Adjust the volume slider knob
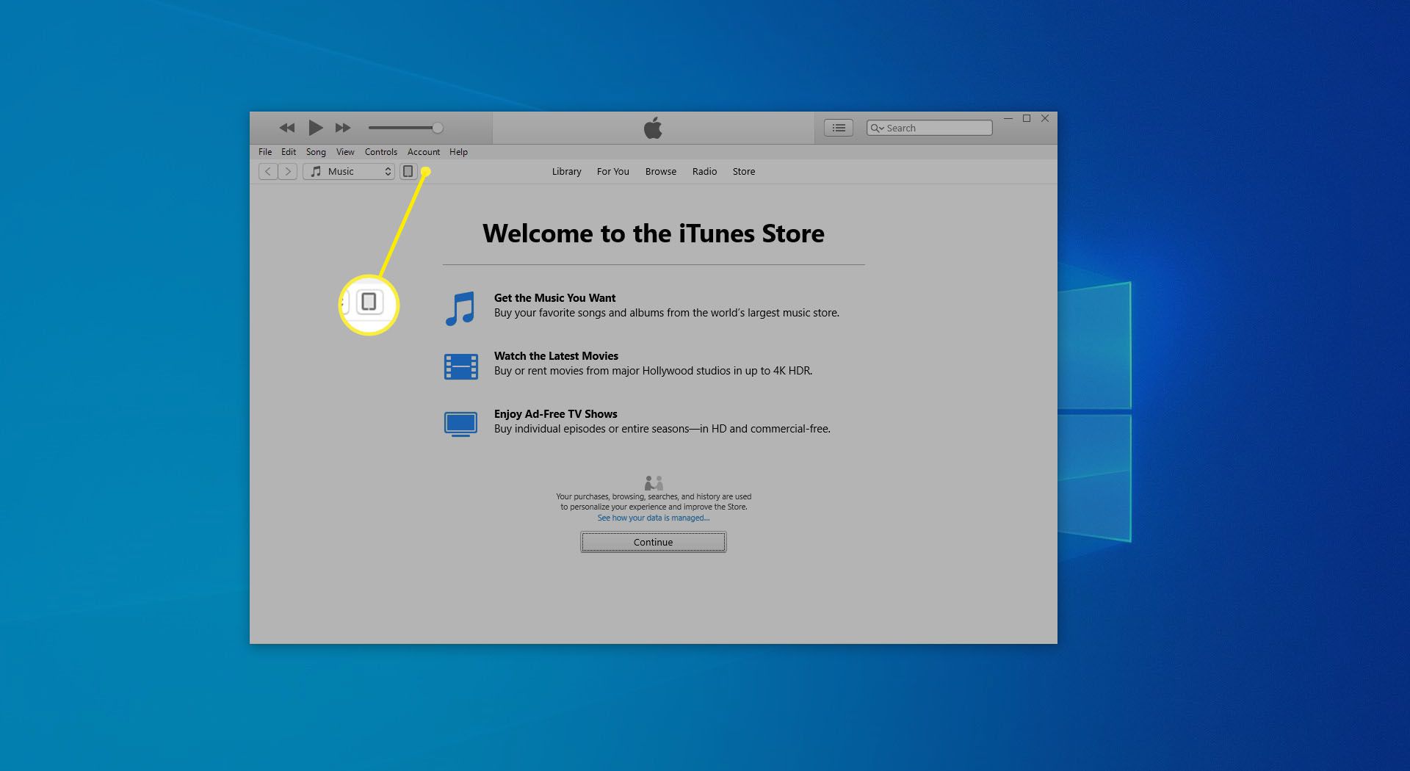This screenshot has height=771, width=1410. pyautogui.click(x=438, y=128)
